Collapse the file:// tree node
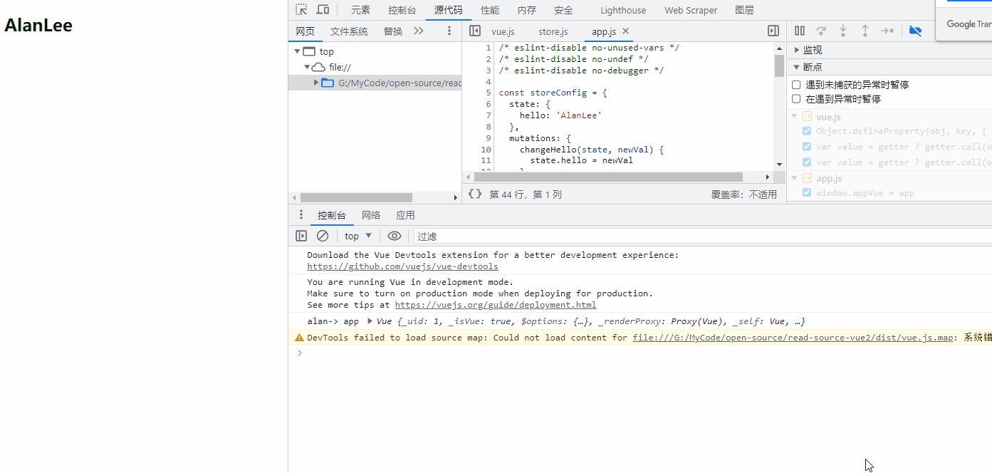The image size is (992, 473). pos(307,67)
